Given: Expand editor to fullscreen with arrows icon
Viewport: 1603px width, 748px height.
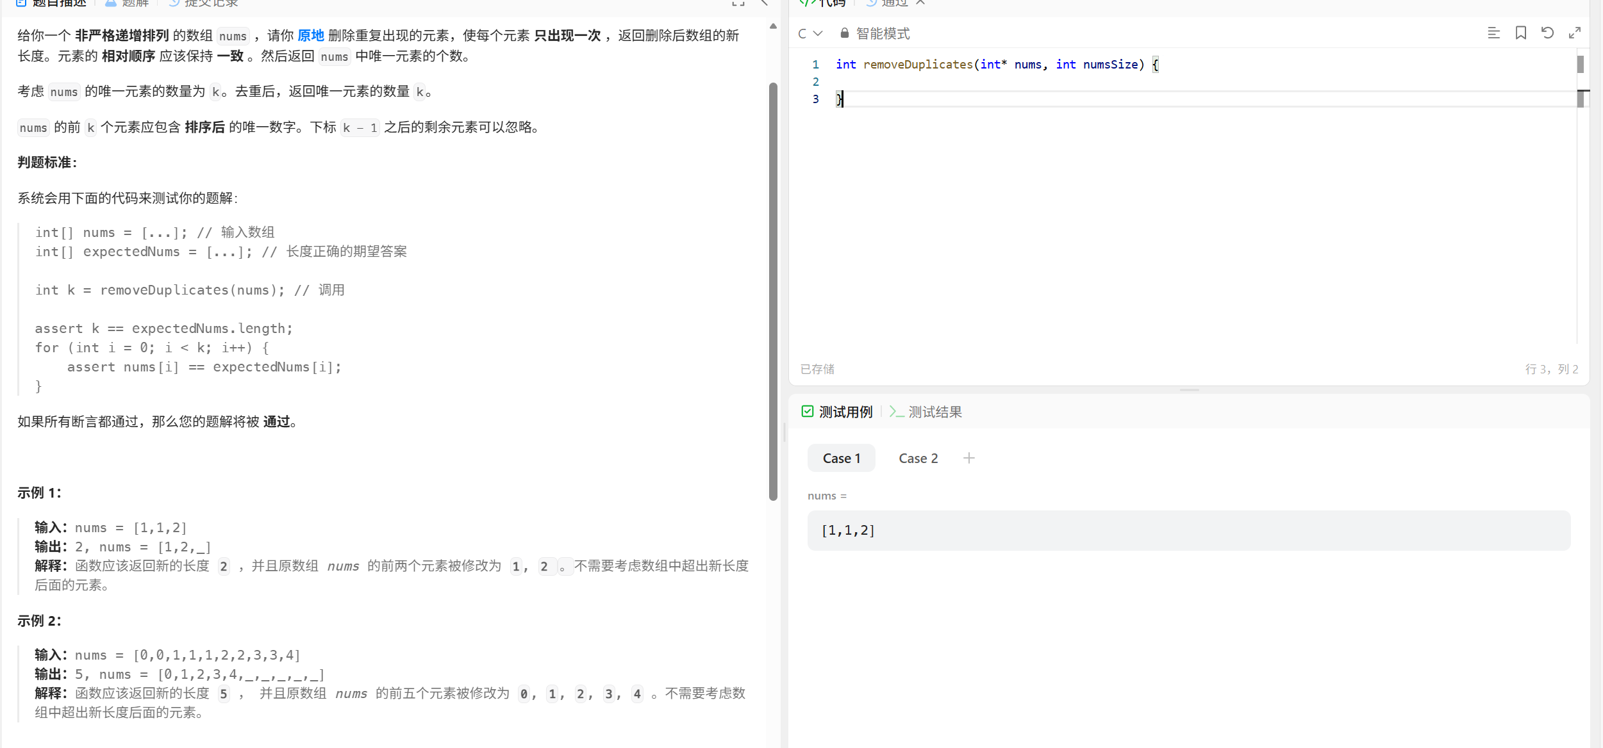Looking at the screenshot, I should 1574,33.
